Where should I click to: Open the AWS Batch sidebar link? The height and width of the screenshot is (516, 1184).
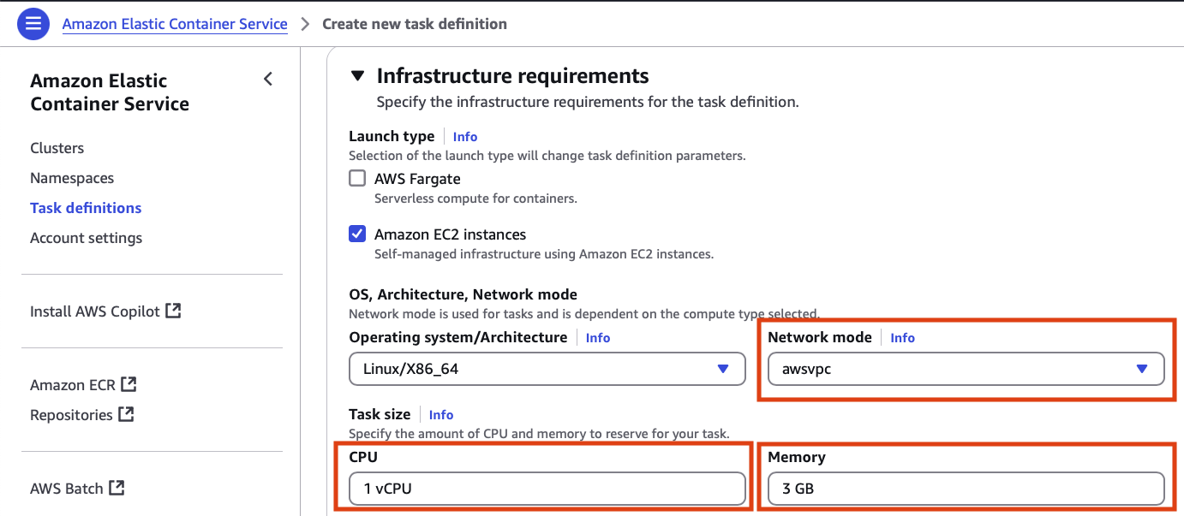(x=67, y=489)
